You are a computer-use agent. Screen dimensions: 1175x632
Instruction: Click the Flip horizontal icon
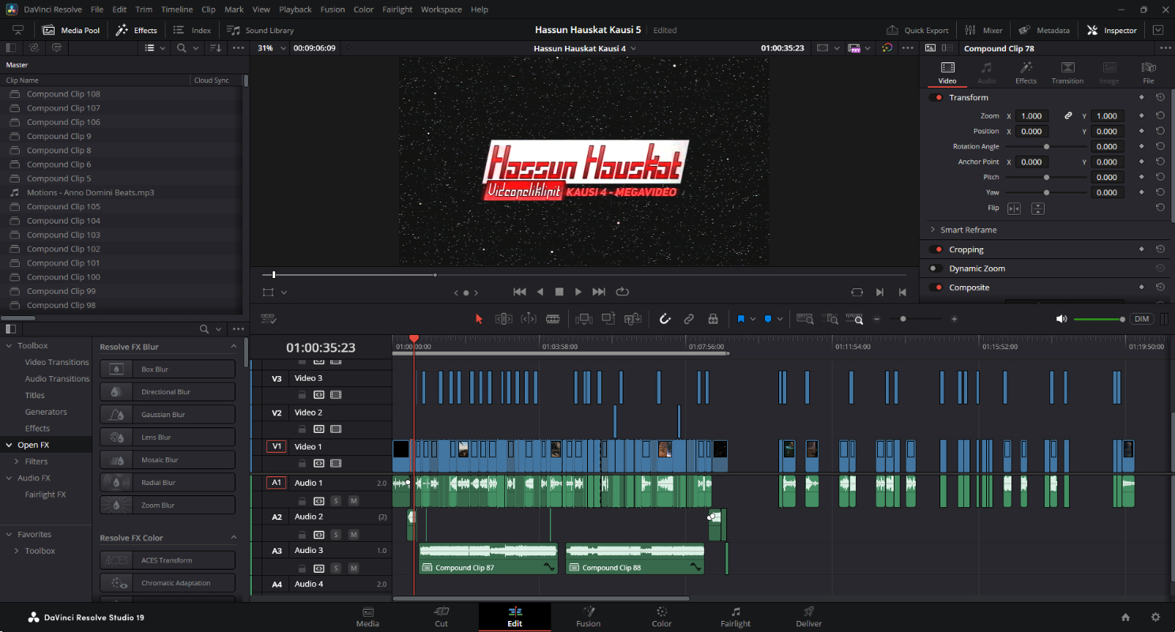coord(1014,209)
